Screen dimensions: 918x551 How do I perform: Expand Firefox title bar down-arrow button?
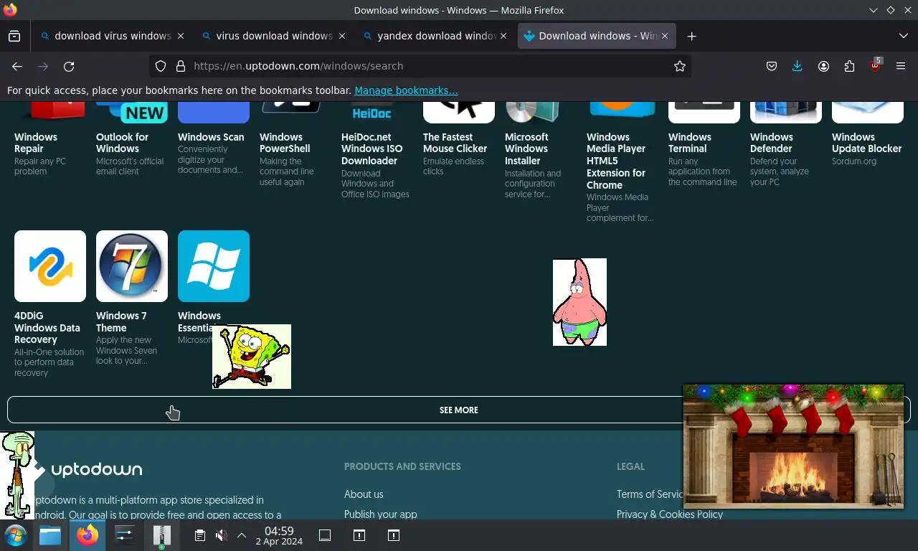pyautogui.click(x=873, y=10)
